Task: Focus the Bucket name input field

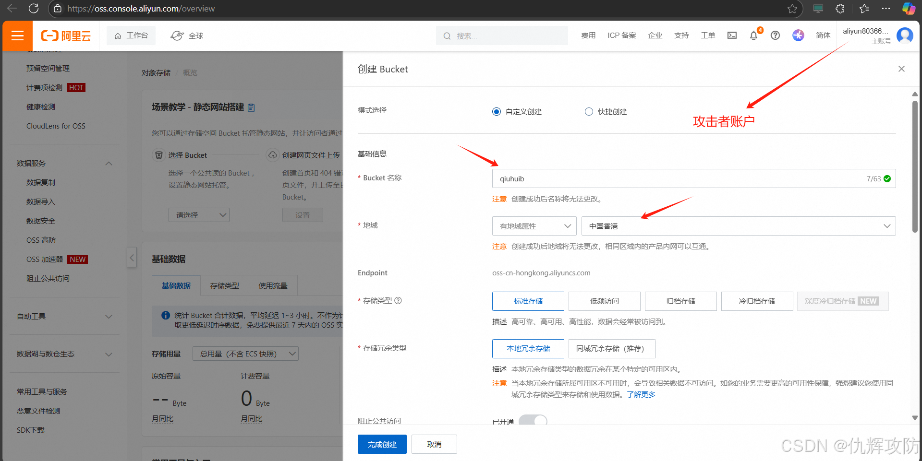Action: [694, 178]
